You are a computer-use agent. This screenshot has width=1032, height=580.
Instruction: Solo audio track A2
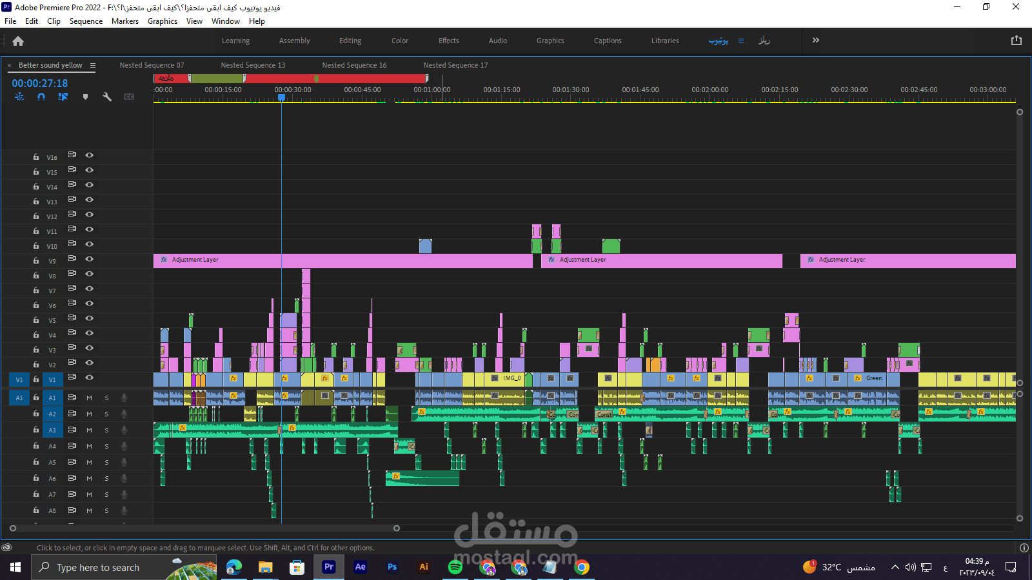point(106,414)
